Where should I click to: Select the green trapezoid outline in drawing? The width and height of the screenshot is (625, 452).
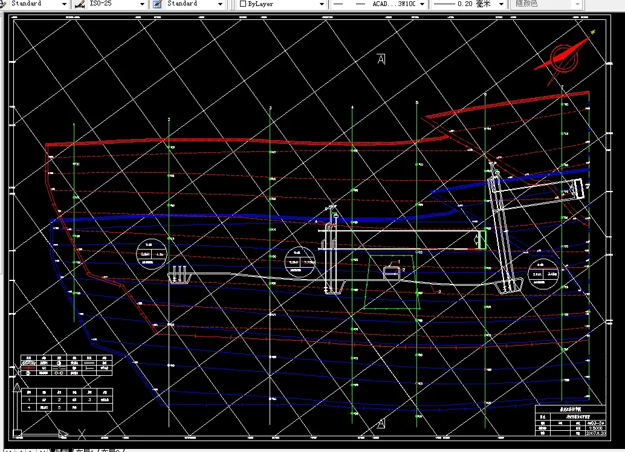[392, 282]
